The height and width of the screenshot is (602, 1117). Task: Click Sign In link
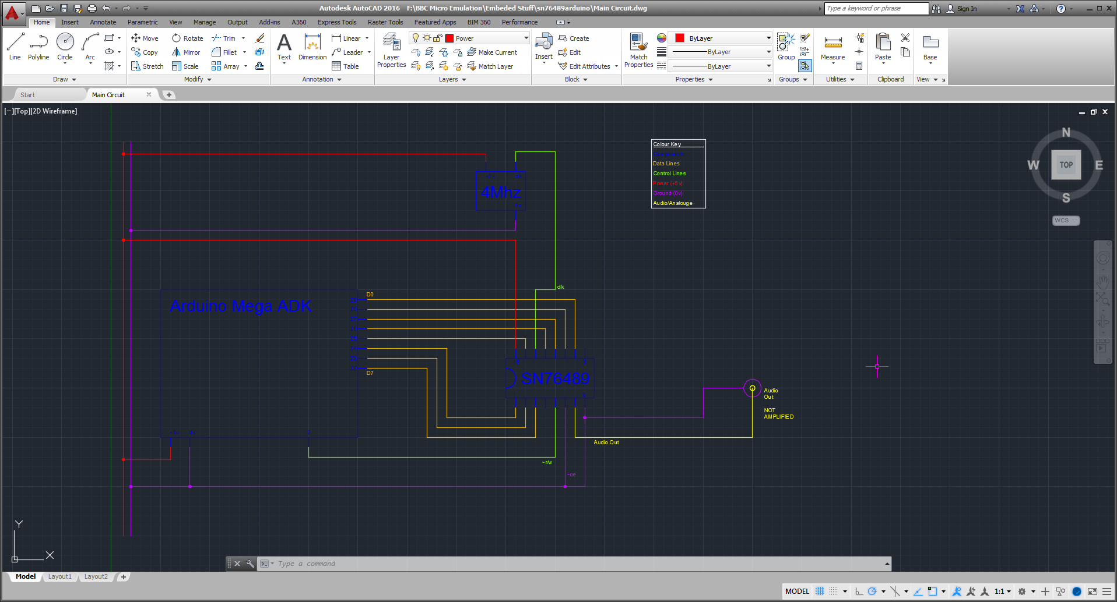point(961,9)
